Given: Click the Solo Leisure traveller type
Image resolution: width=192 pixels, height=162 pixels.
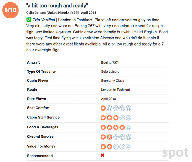Looking at the screenshot, I should 110,72.
